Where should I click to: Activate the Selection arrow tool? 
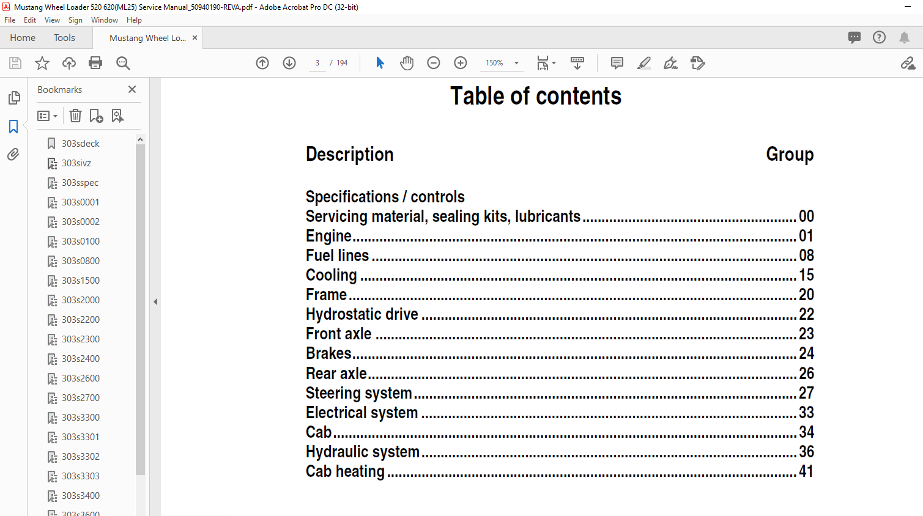[x=380, y=63]
